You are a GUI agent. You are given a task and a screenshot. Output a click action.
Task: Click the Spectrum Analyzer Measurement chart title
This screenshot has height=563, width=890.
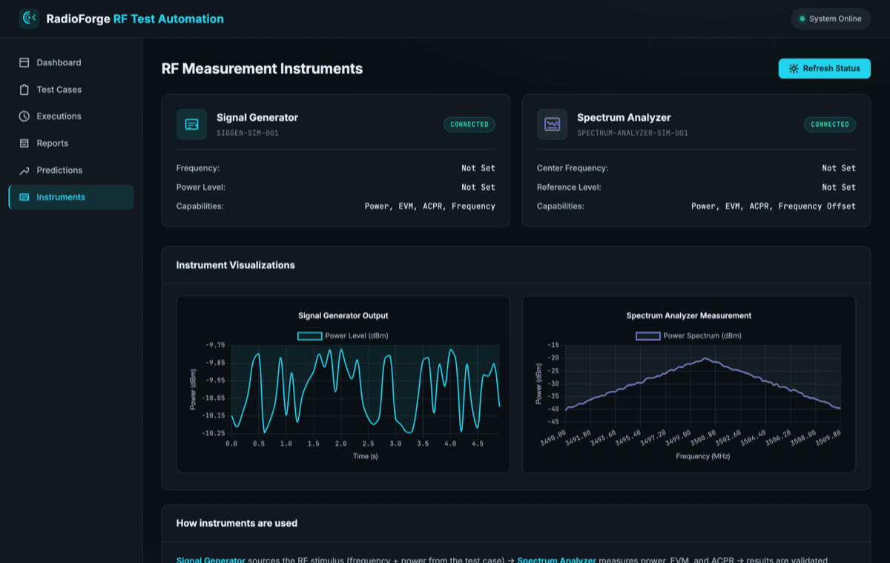coord(689,316)
